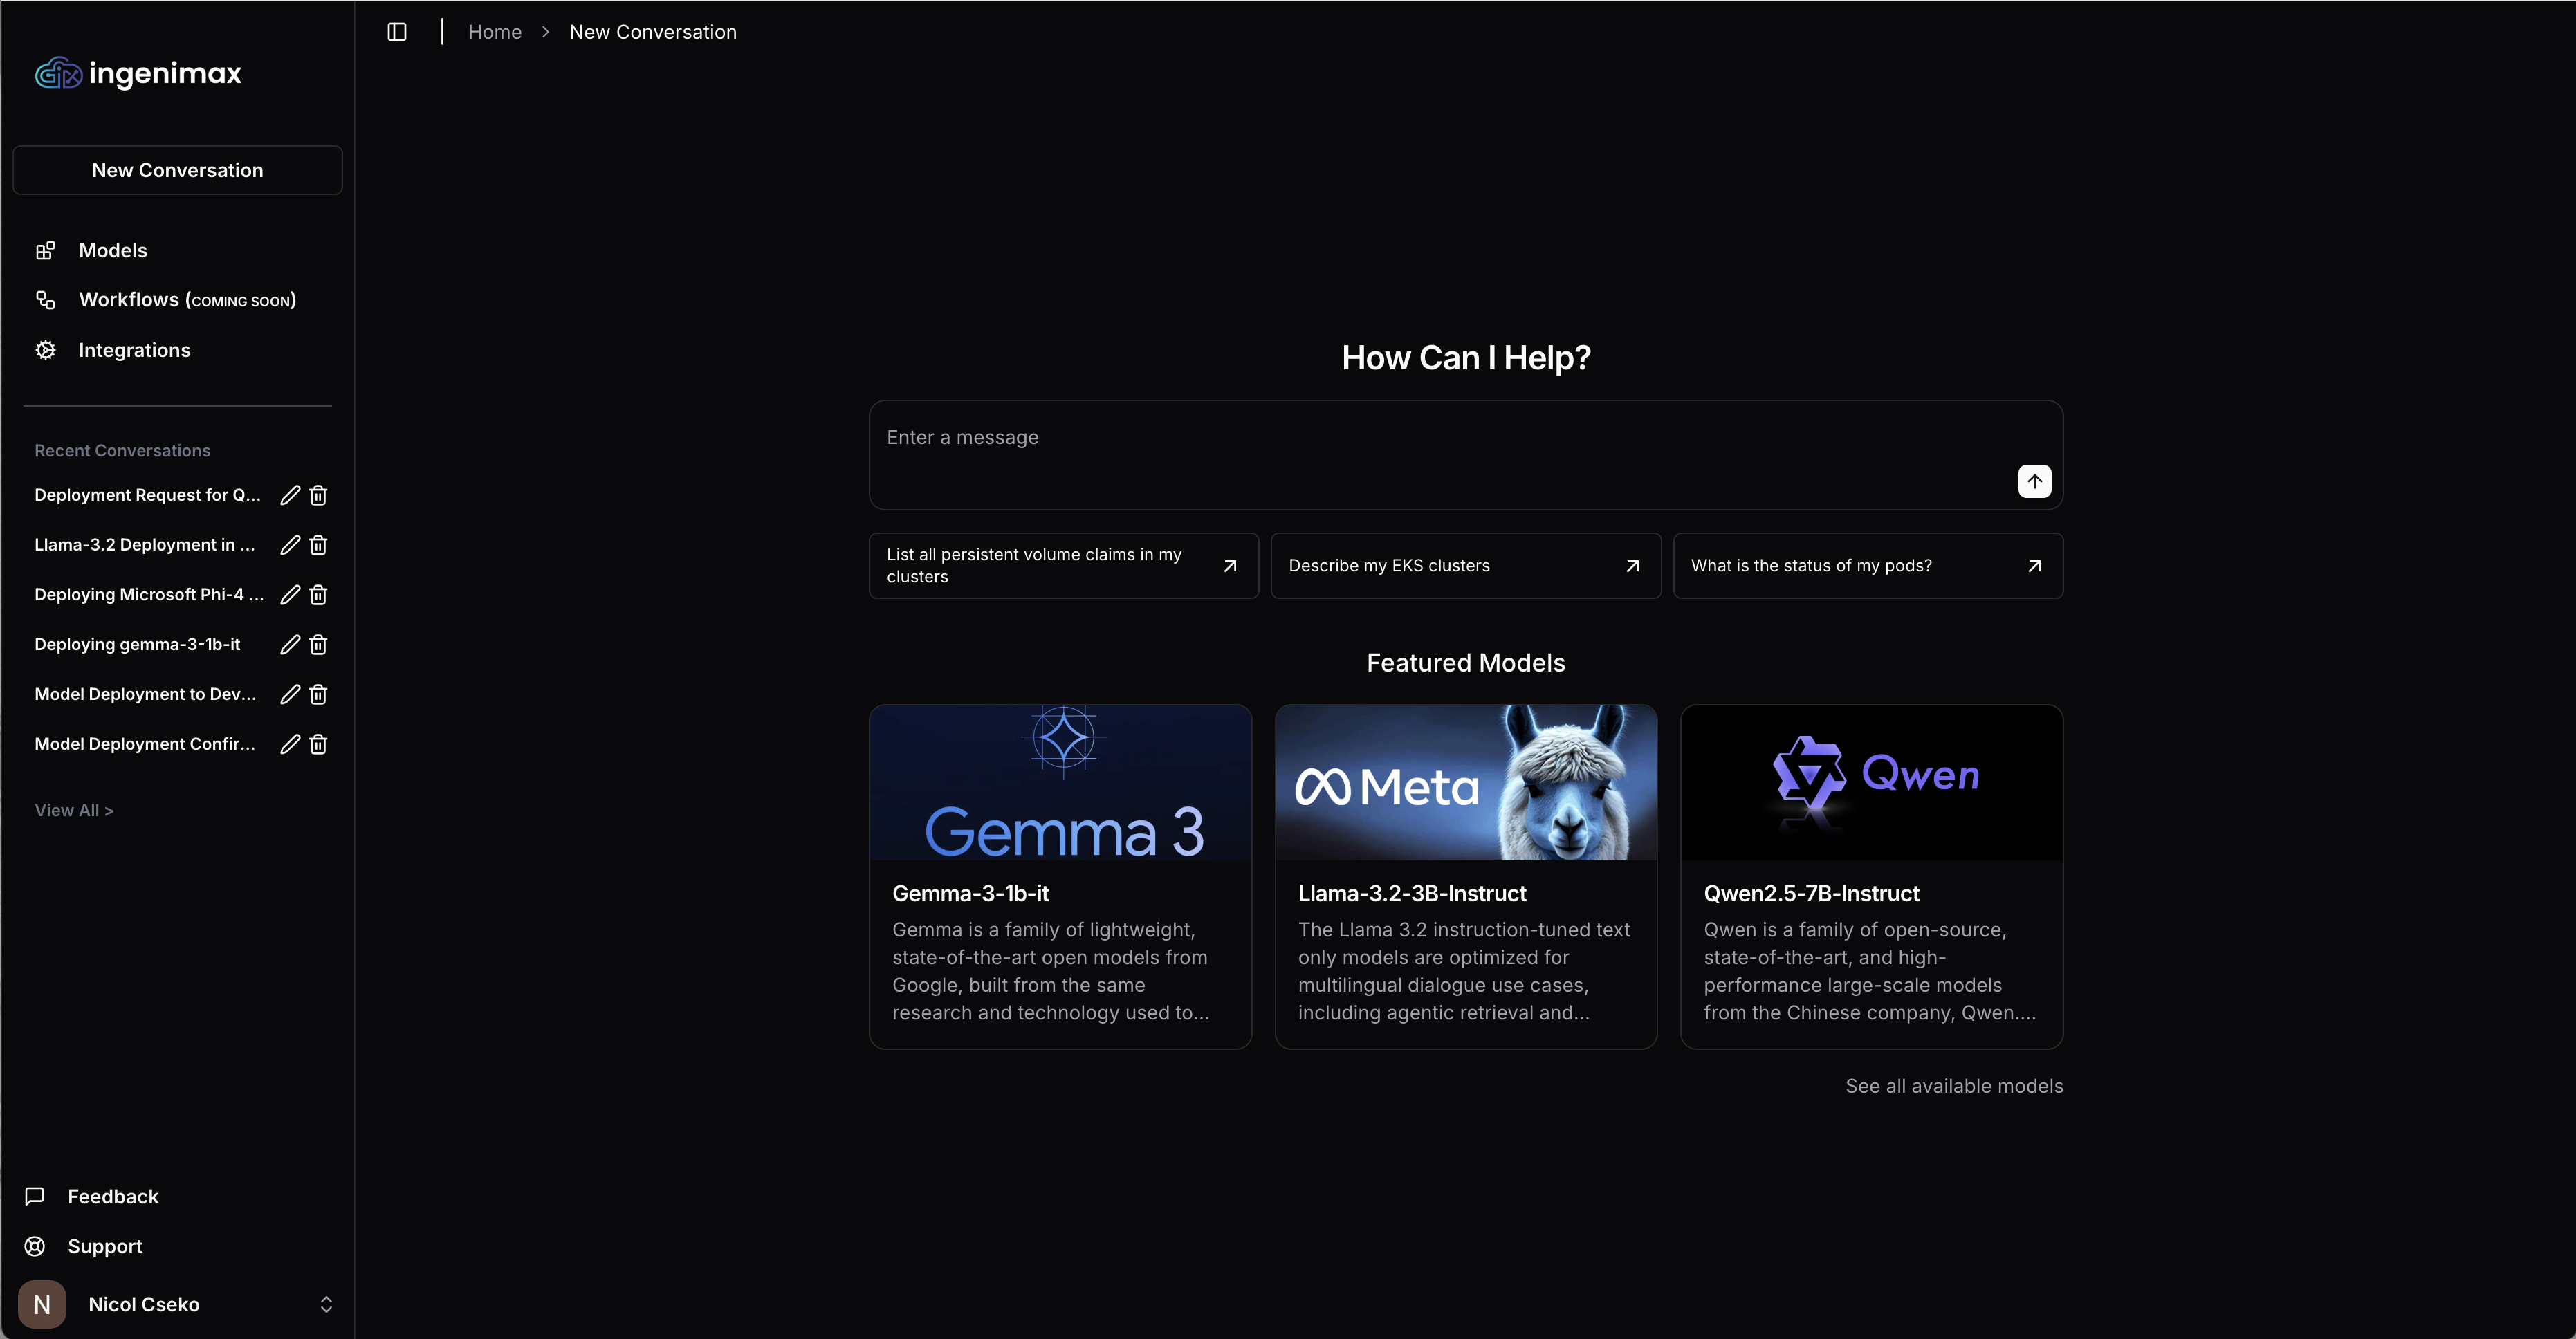Click the user avatar N

point(42,1304)
